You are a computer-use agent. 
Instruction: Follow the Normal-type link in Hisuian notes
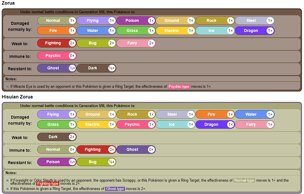(244, 180)
